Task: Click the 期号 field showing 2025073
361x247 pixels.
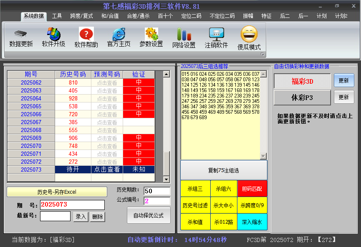Action: [72, 205]
